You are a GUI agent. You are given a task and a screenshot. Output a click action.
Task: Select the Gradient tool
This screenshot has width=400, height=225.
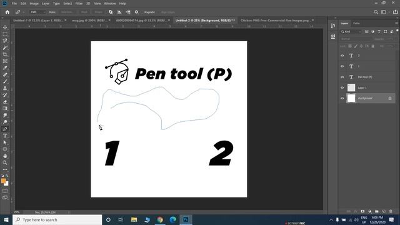tap(5, 108)
